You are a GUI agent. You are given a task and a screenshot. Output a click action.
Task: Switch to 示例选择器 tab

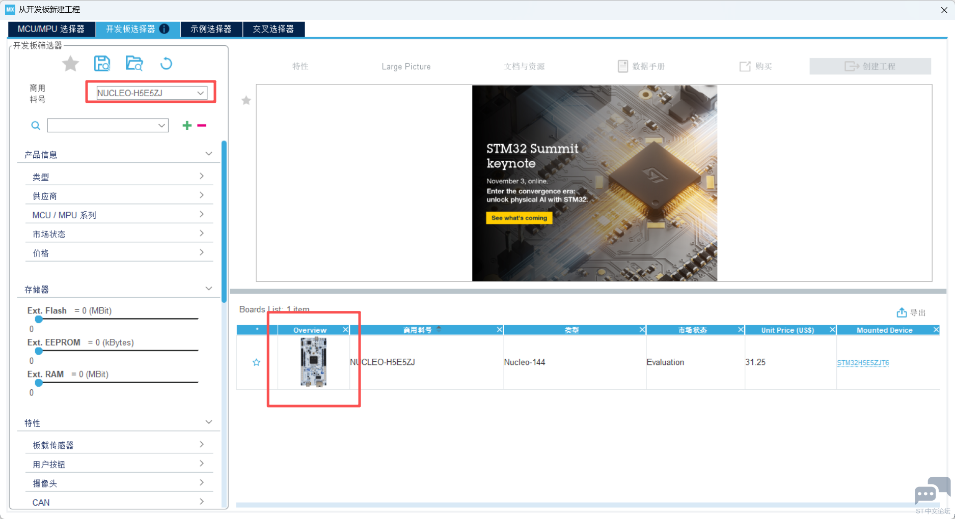click(211, 29)
